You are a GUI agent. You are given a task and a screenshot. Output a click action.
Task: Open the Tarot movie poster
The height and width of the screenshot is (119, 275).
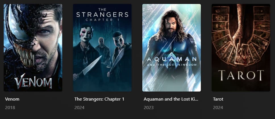tap(241, 48)
